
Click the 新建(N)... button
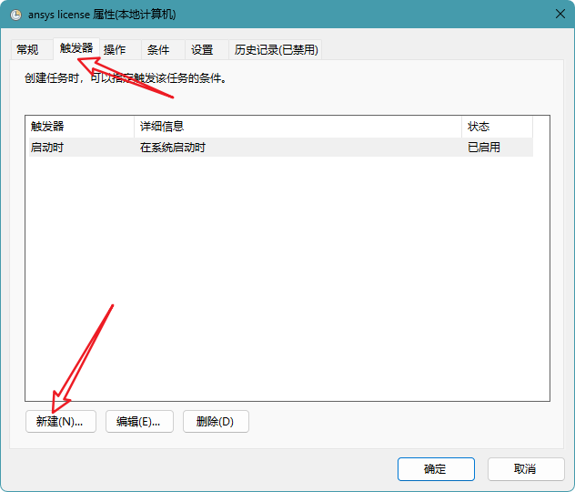click(61, 421)
